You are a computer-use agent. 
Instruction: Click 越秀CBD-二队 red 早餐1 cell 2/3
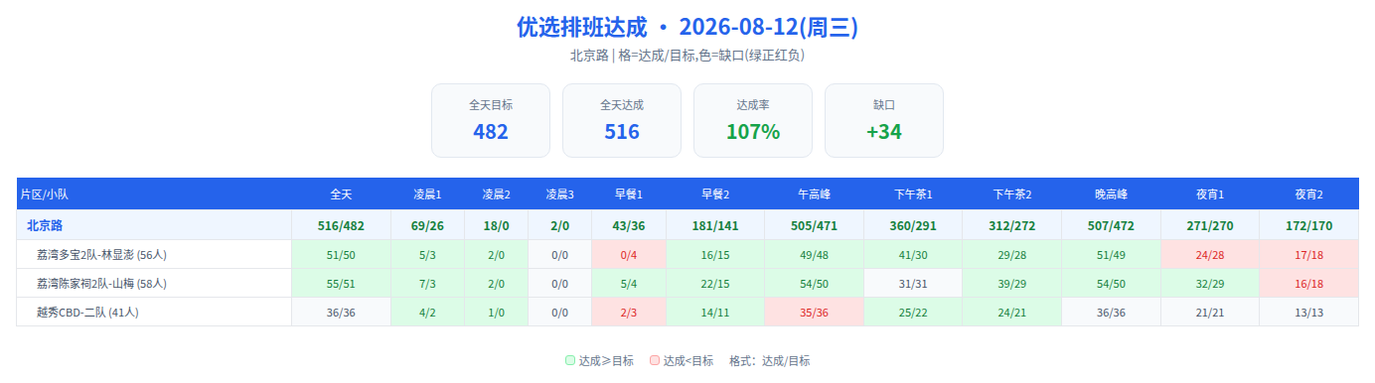(629, 312)
